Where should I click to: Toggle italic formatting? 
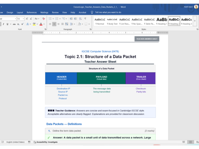pos(4,24)
